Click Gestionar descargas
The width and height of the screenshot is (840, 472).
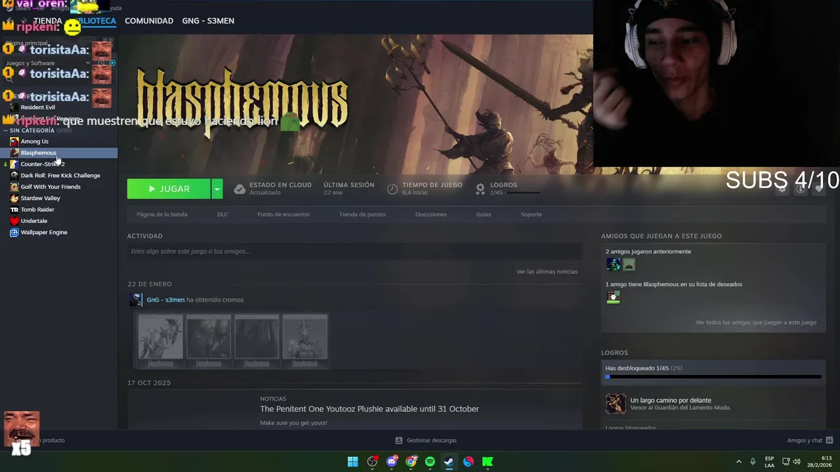click(431, 441)
